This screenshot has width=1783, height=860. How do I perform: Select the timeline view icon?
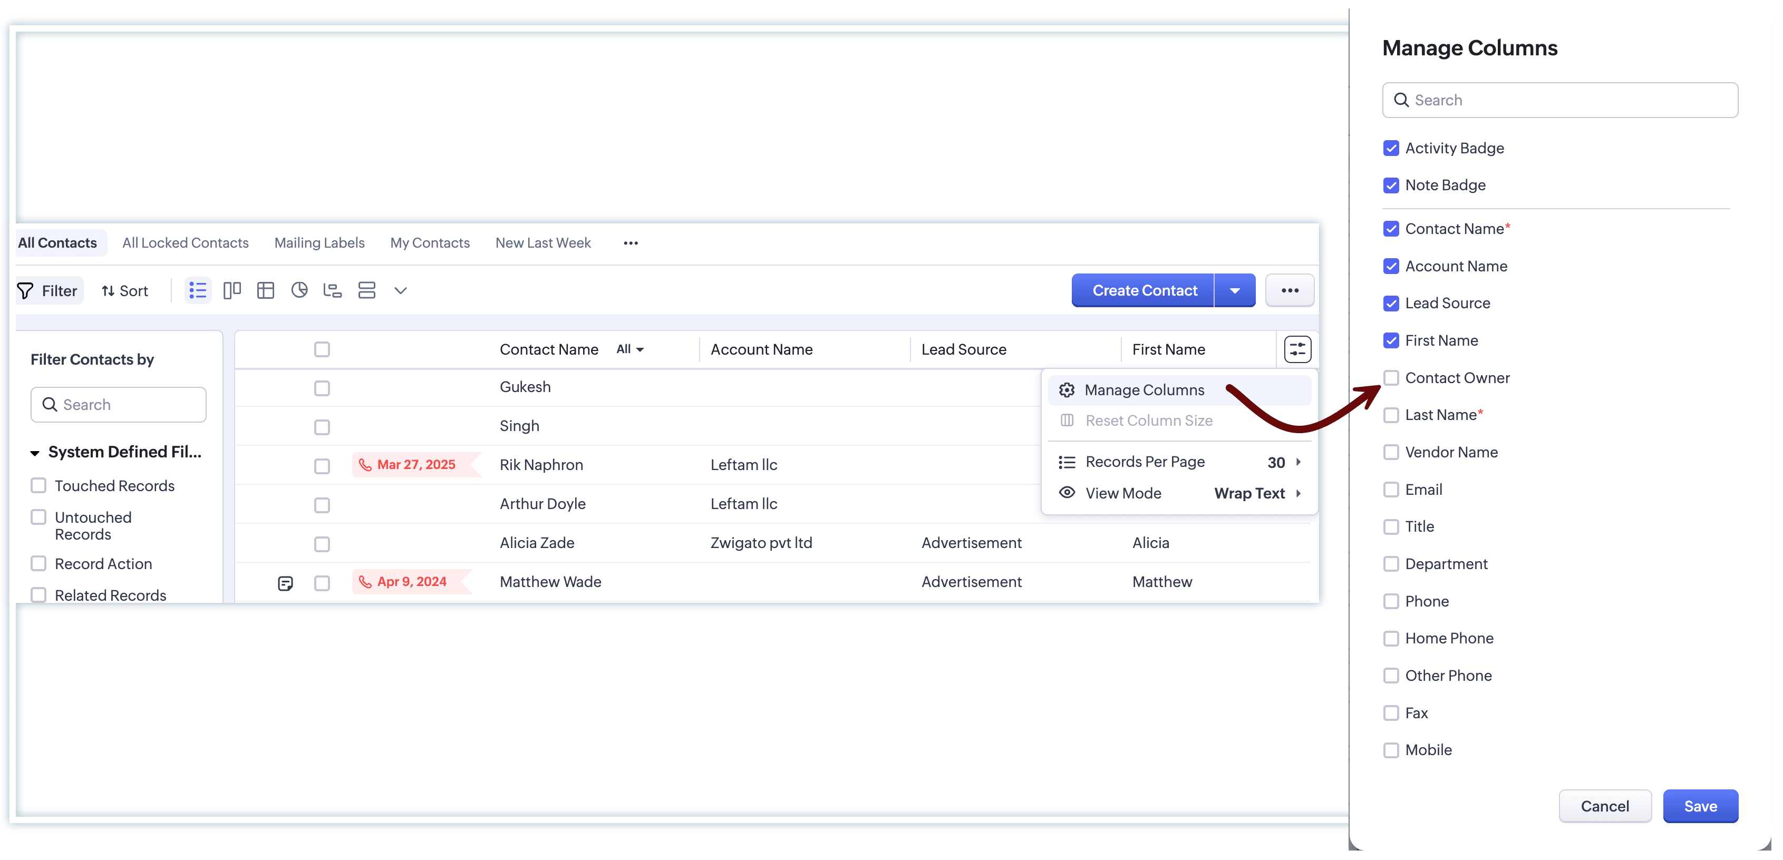pos(332,290)
